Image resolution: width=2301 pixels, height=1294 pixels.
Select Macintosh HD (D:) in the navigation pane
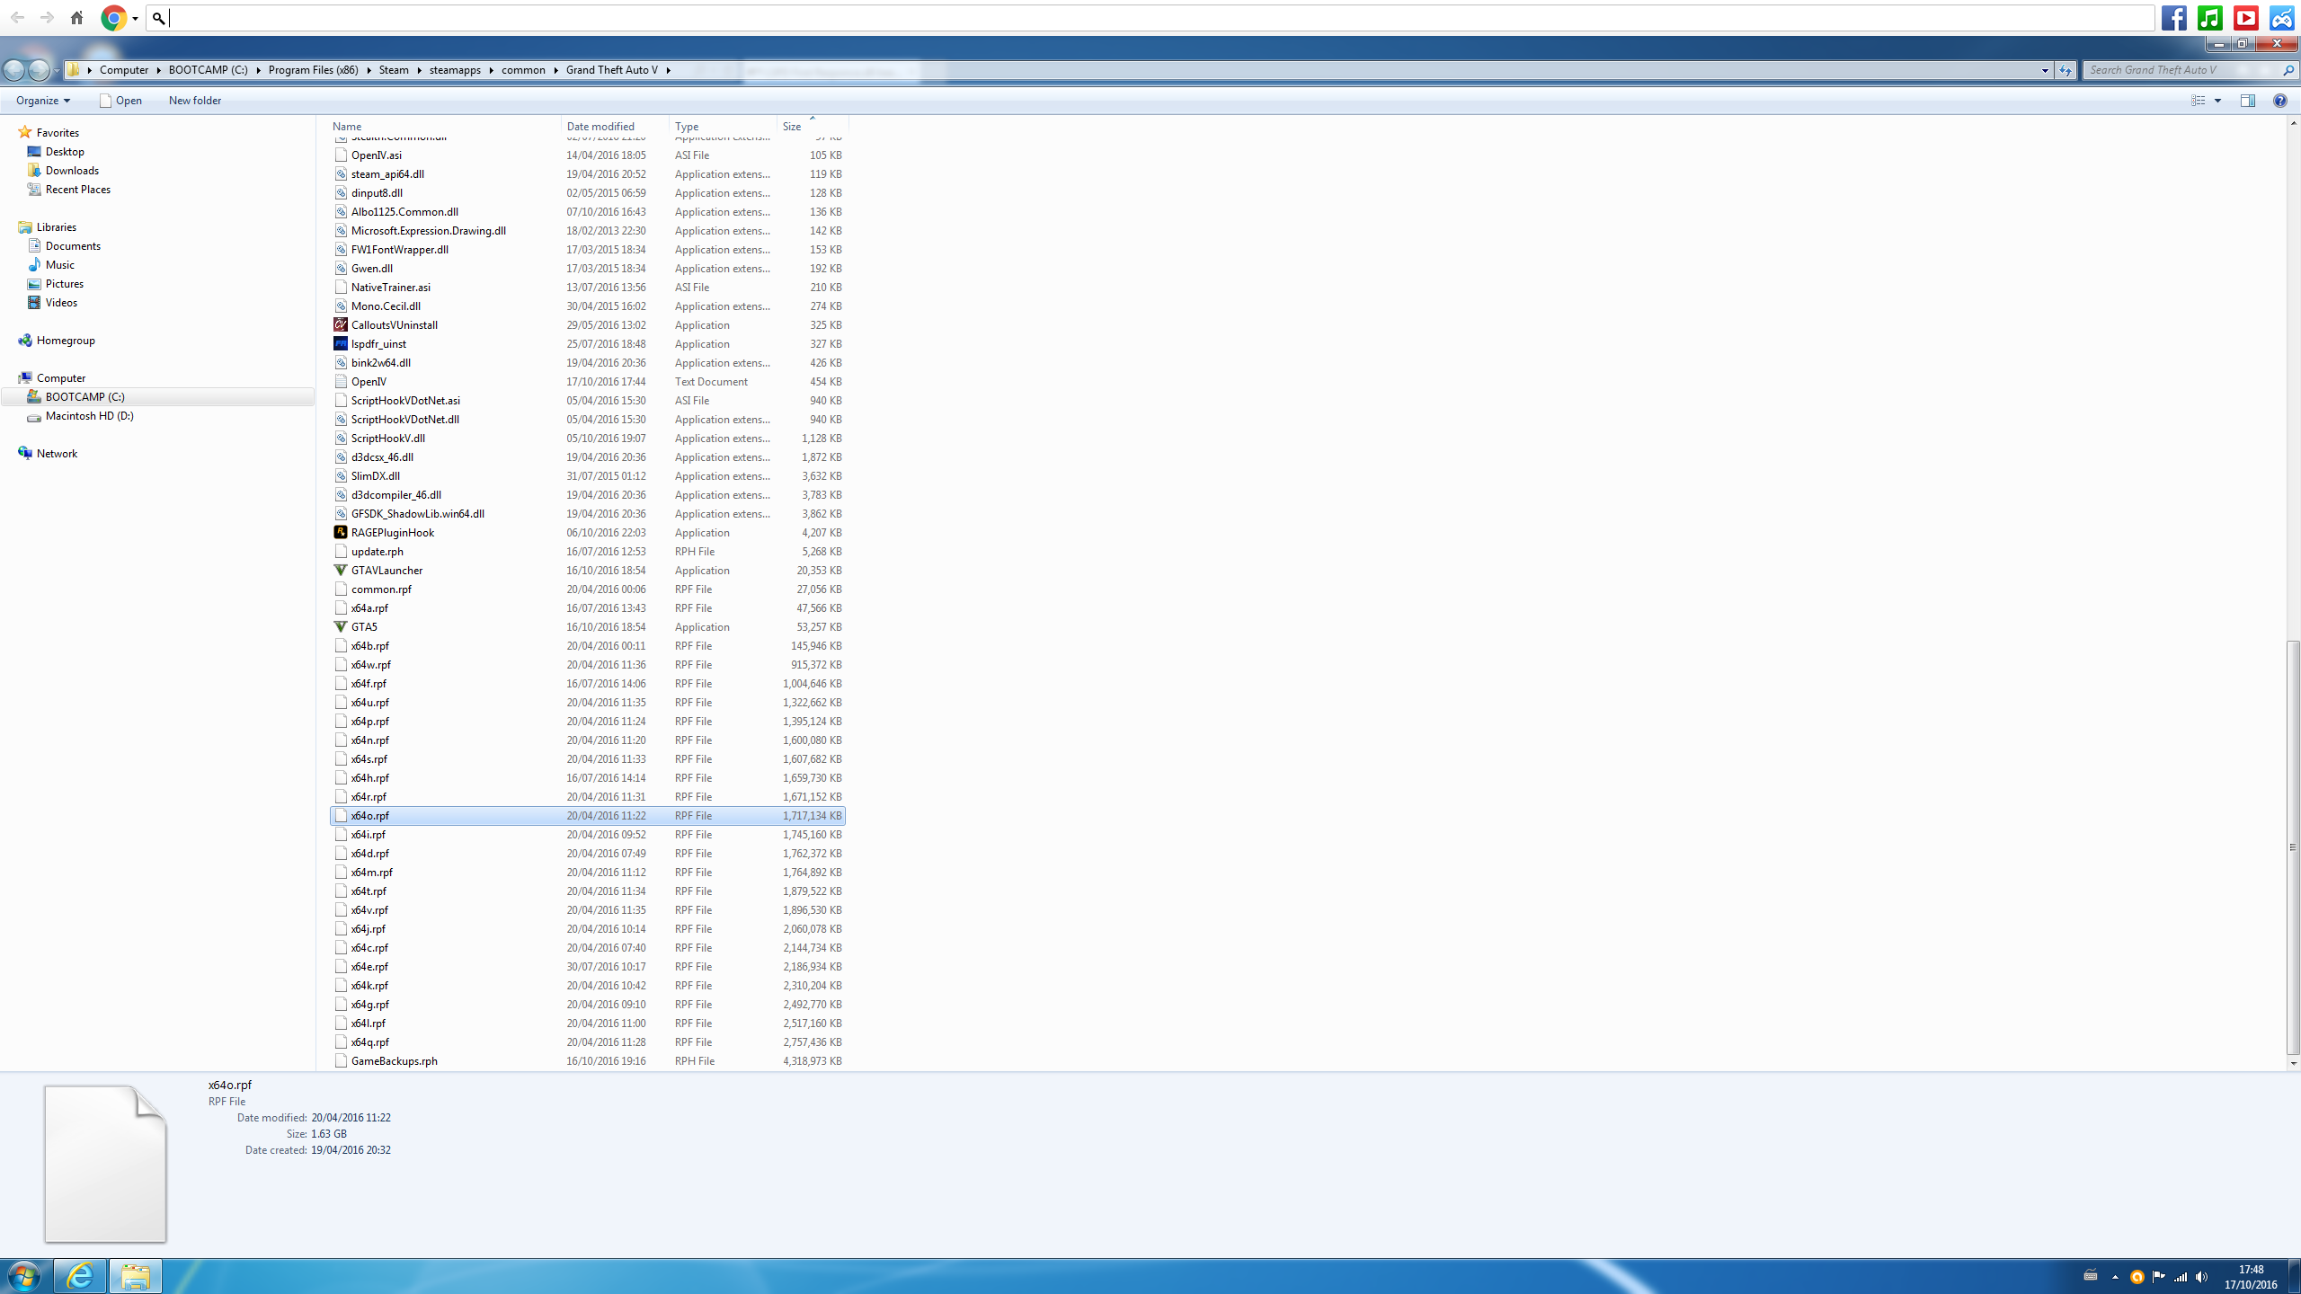pos(89,416)
